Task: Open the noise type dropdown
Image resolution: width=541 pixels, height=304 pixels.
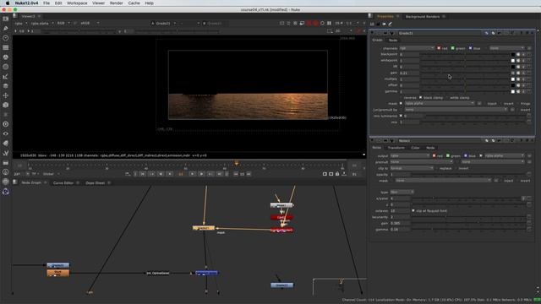Action: (402, 192)
